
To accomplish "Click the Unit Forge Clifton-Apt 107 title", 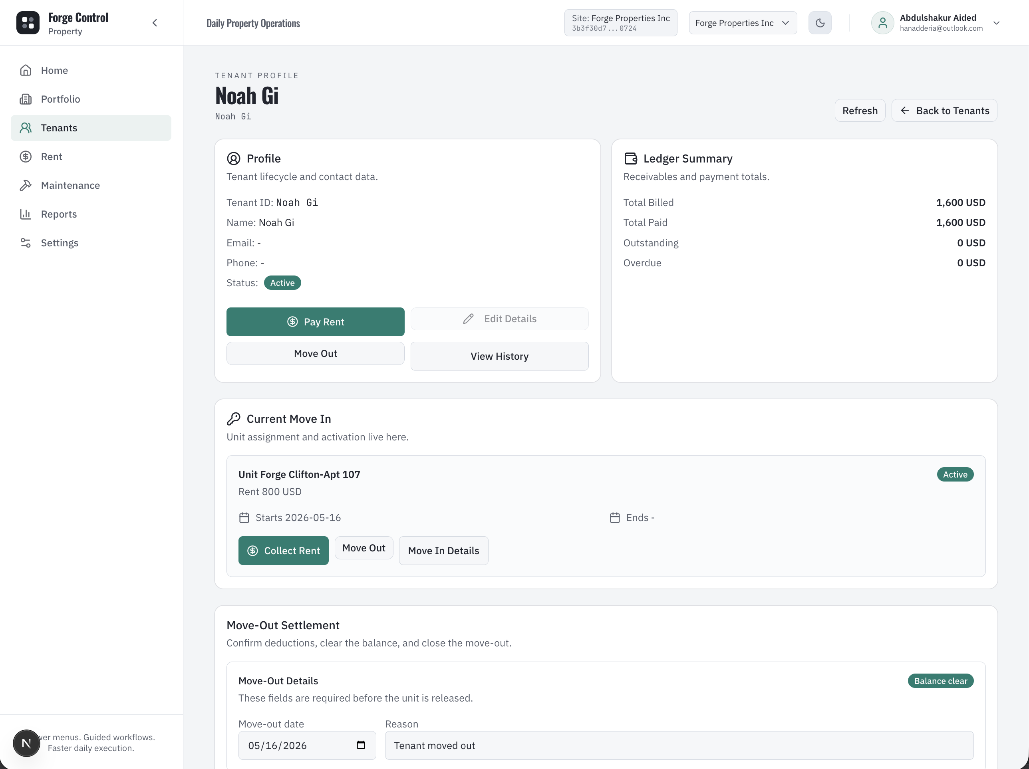I will [299, 474].
